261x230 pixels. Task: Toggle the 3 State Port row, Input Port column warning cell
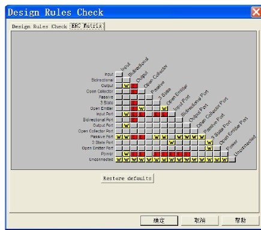[172, 142]
